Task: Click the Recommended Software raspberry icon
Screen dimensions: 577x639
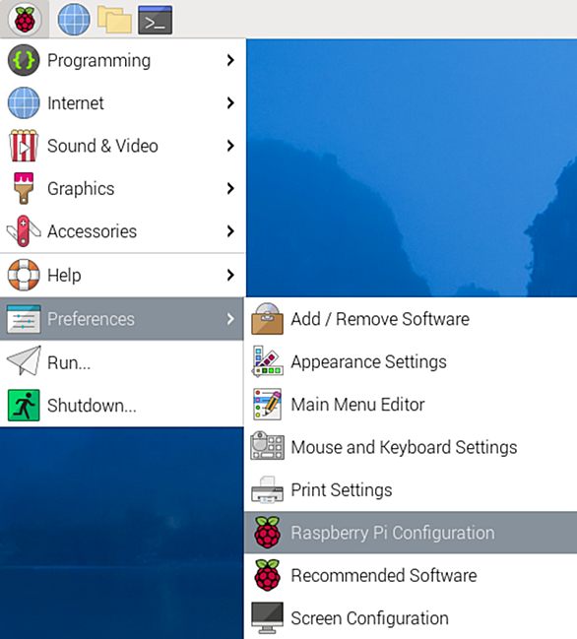Action: click(267, 575)
